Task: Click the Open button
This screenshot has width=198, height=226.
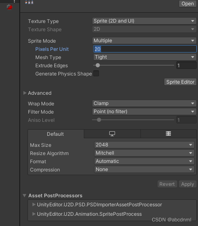Action: tap(188, 4)
